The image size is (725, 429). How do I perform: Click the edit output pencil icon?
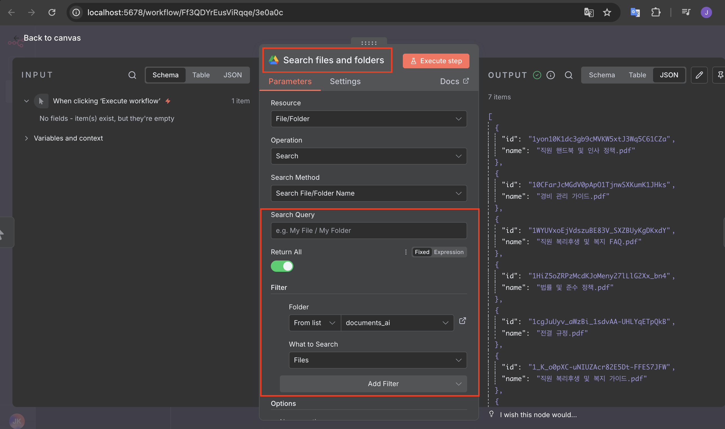click(x=699, y=75)
